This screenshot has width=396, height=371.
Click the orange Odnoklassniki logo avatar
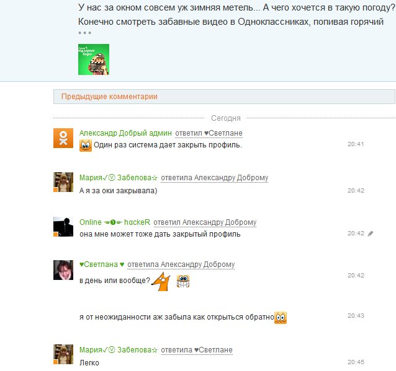coord(63,138)
